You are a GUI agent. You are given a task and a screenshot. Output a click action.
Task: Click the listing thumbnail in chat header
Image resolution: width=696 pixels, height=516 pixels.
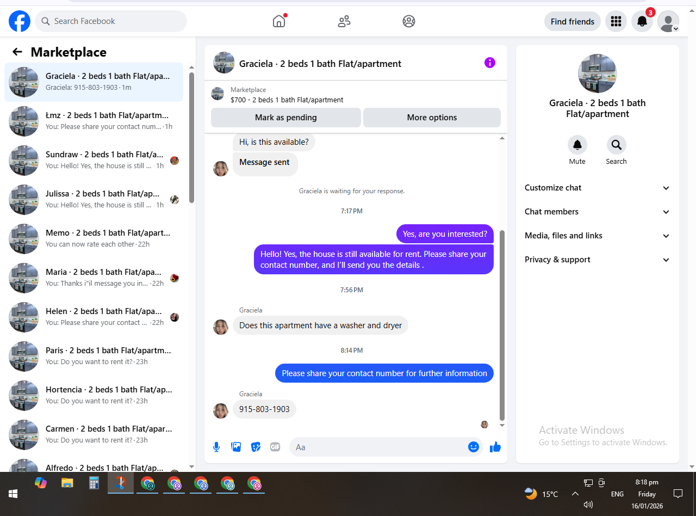coord(224,63)
